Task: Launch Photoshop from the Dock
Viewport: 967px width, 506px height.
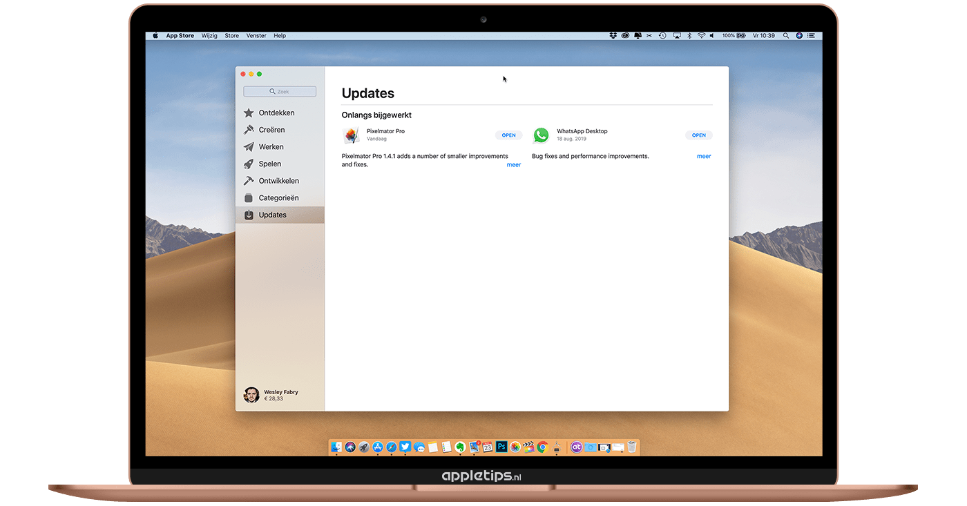Action: coord(501,447)
